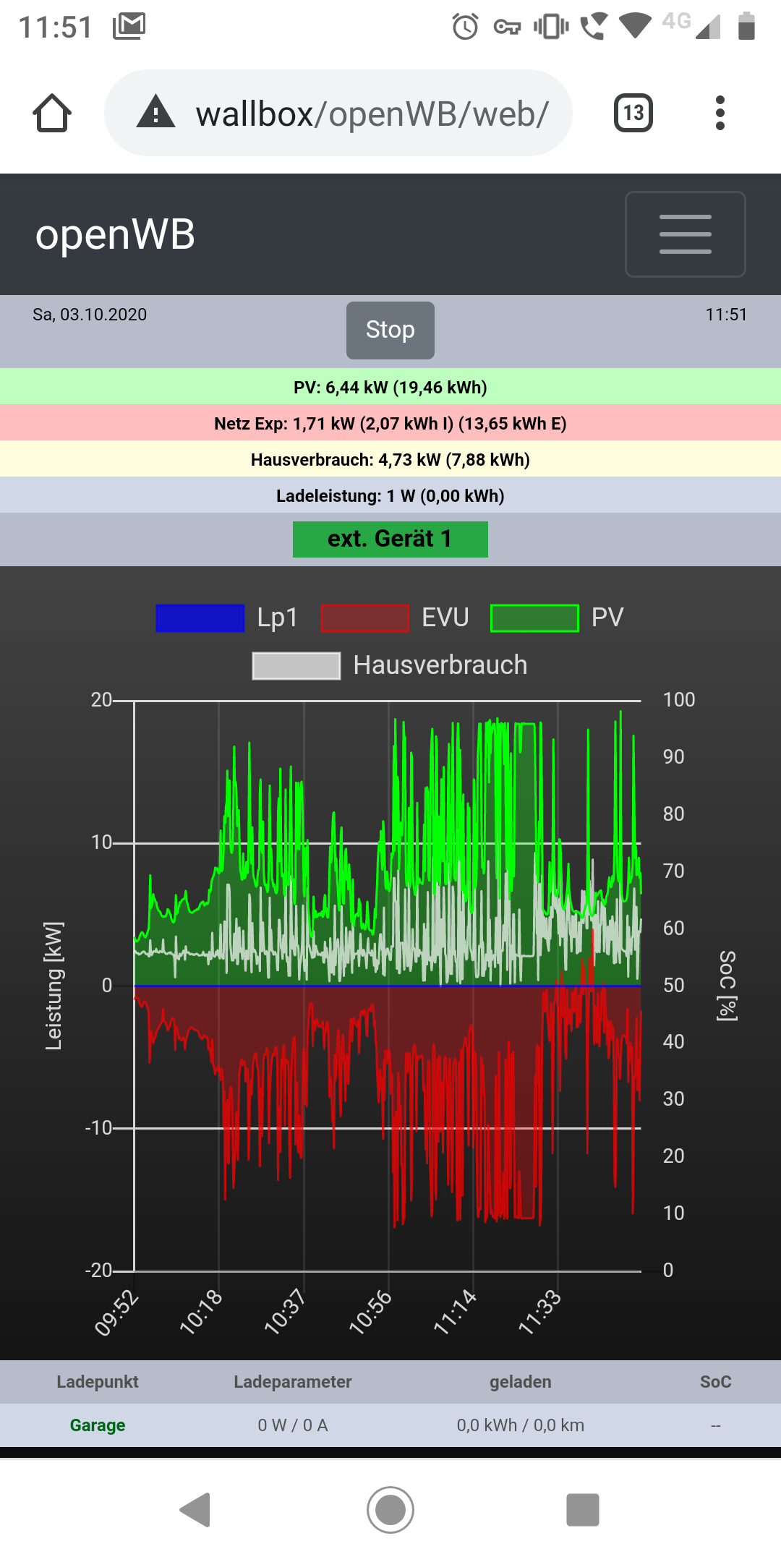Screen dimensions: 781x1562
Task: Click the 09:52 time axis label
Action: point(116,1313)
